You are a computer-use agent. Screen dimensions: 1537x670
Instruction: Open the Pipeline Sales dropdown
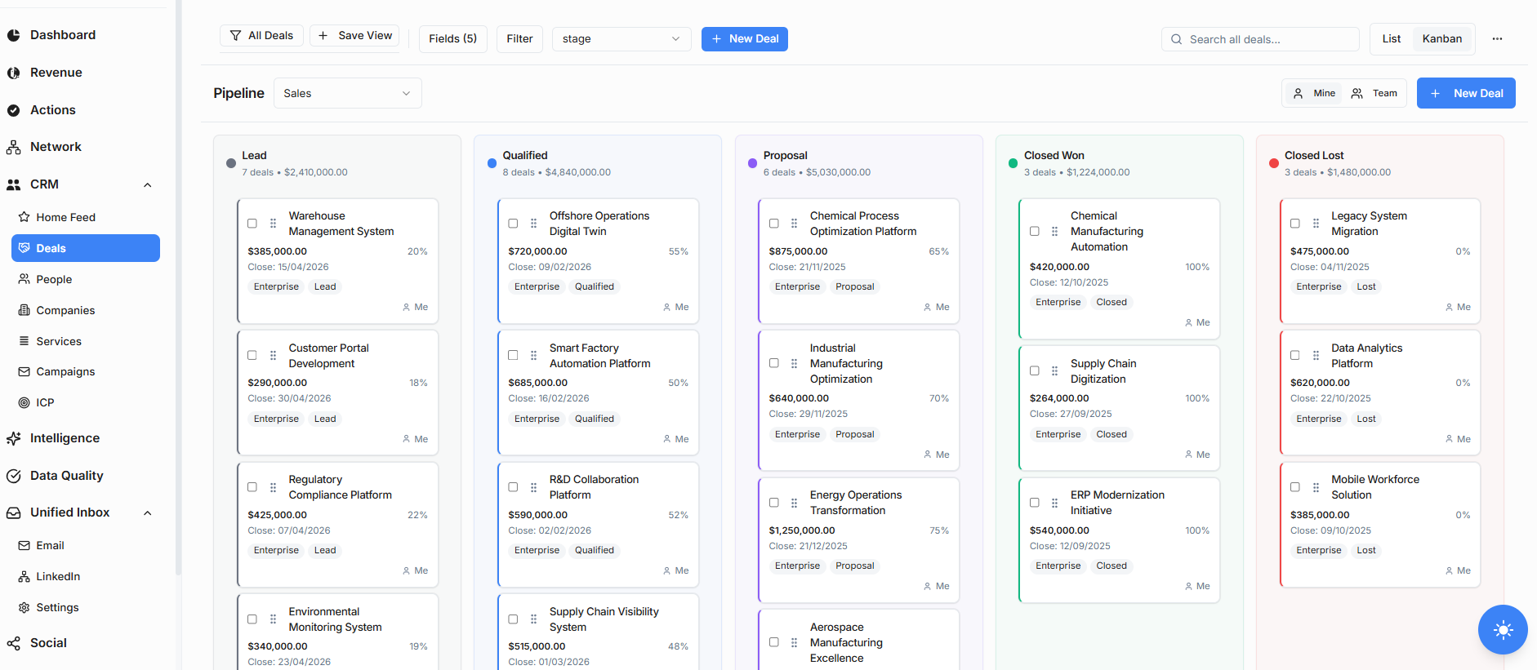tap(347, 93)
